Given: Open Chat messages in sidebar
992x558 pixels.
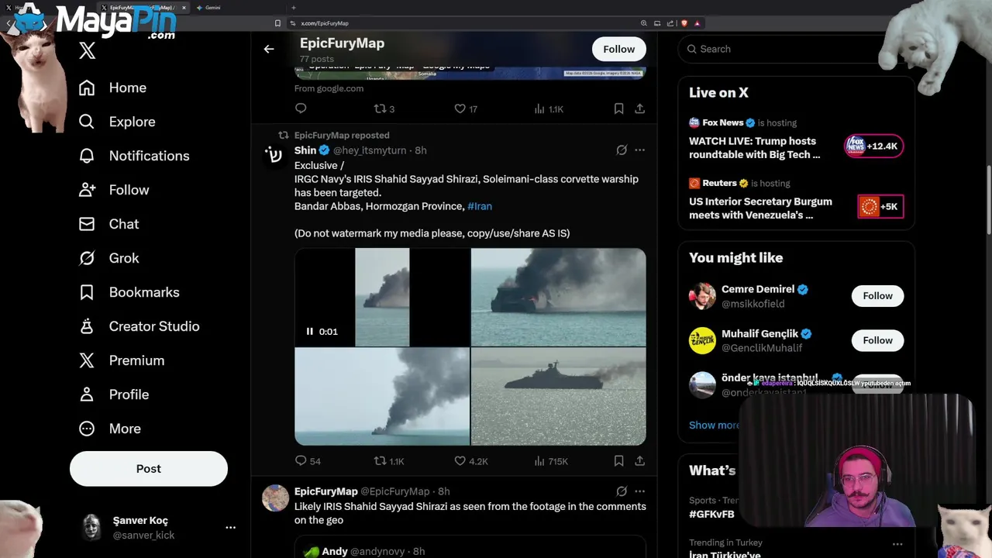Looking at the screenshot, I should (108, 224).
